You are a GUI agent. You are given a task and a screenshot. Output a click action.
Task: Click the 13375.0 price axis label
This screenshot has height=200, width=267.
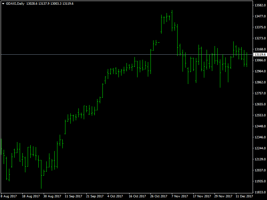pyautogui.click(x=260, y=27)
